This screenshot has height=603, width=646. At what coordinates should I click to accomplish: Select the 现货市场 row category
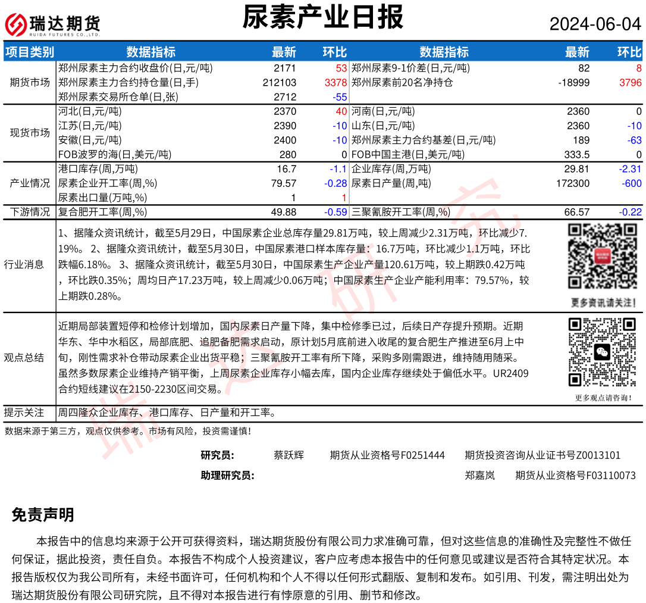[x=30, y=133]
